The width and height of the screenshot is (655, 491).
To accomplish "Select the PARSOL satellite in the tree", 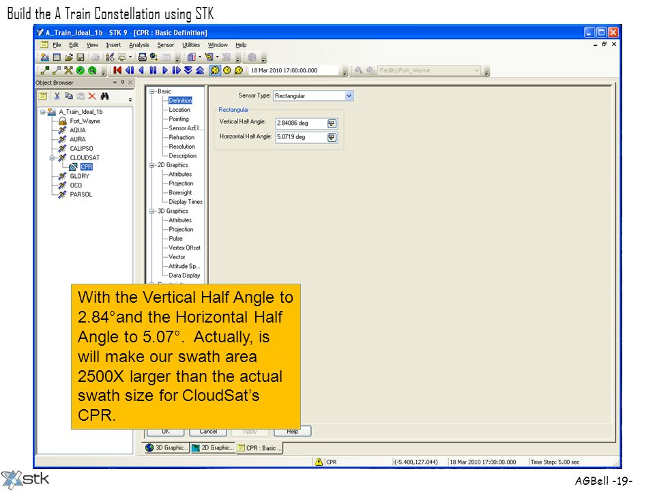I will 81,194.
